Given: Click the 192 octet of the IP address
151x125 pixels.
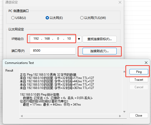Looking at the screenshot, I should 36,39.
